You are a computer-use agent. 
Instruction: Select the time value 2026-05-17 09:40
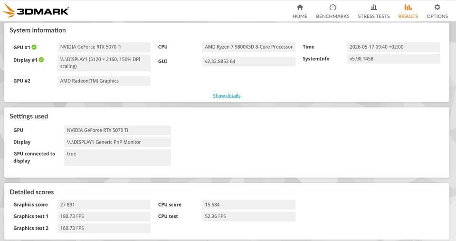pos(393,47)
